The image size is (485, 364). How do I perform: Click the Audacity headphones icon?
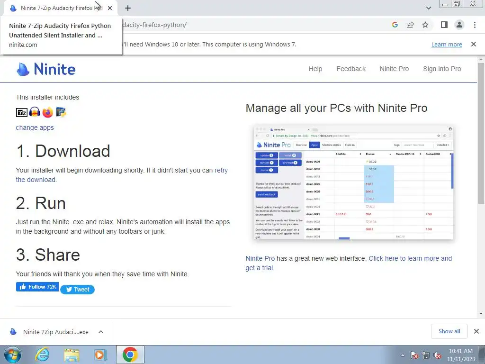click(35, 112)
